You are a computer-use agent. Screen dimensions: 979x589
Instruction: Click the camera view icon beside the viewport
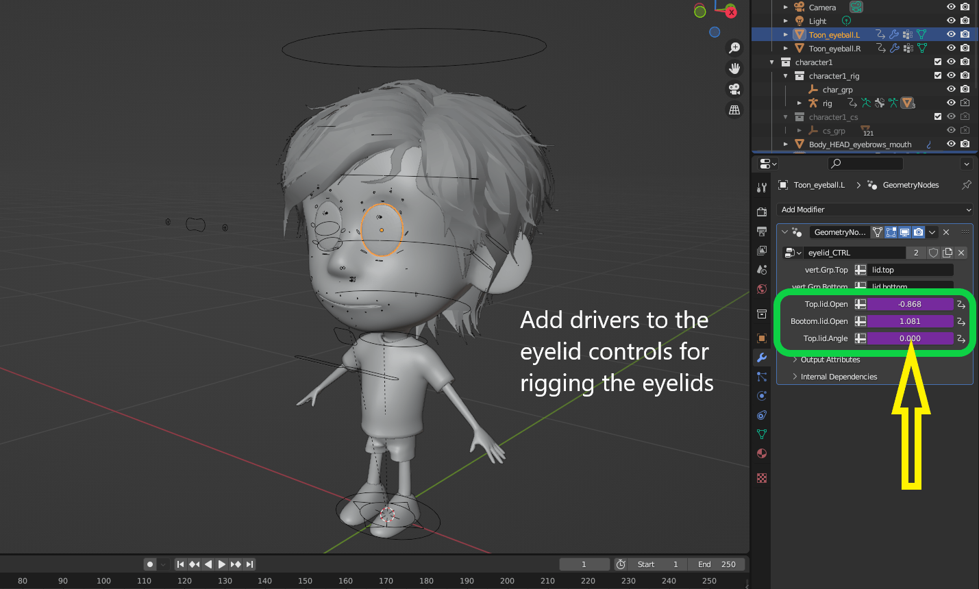pos(734,90)
